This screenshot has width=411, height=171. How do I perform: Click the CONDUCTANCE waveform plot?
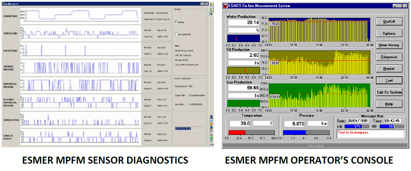(81, 15)
